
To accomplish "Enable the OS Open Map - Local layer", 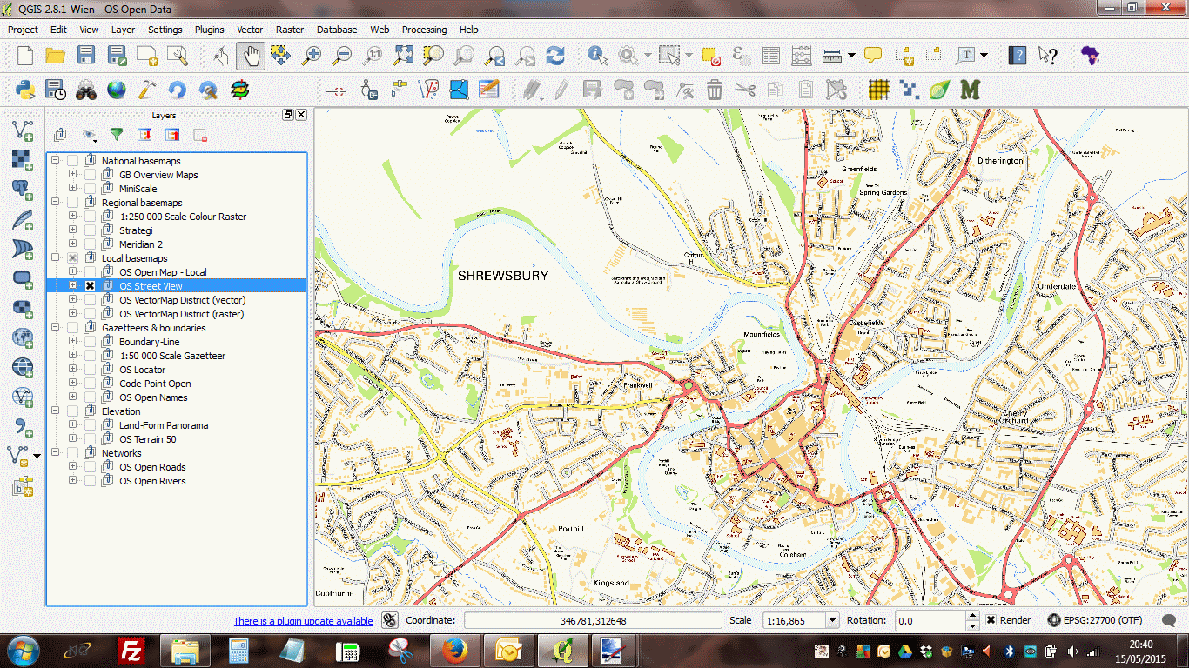I will [90, 272].
